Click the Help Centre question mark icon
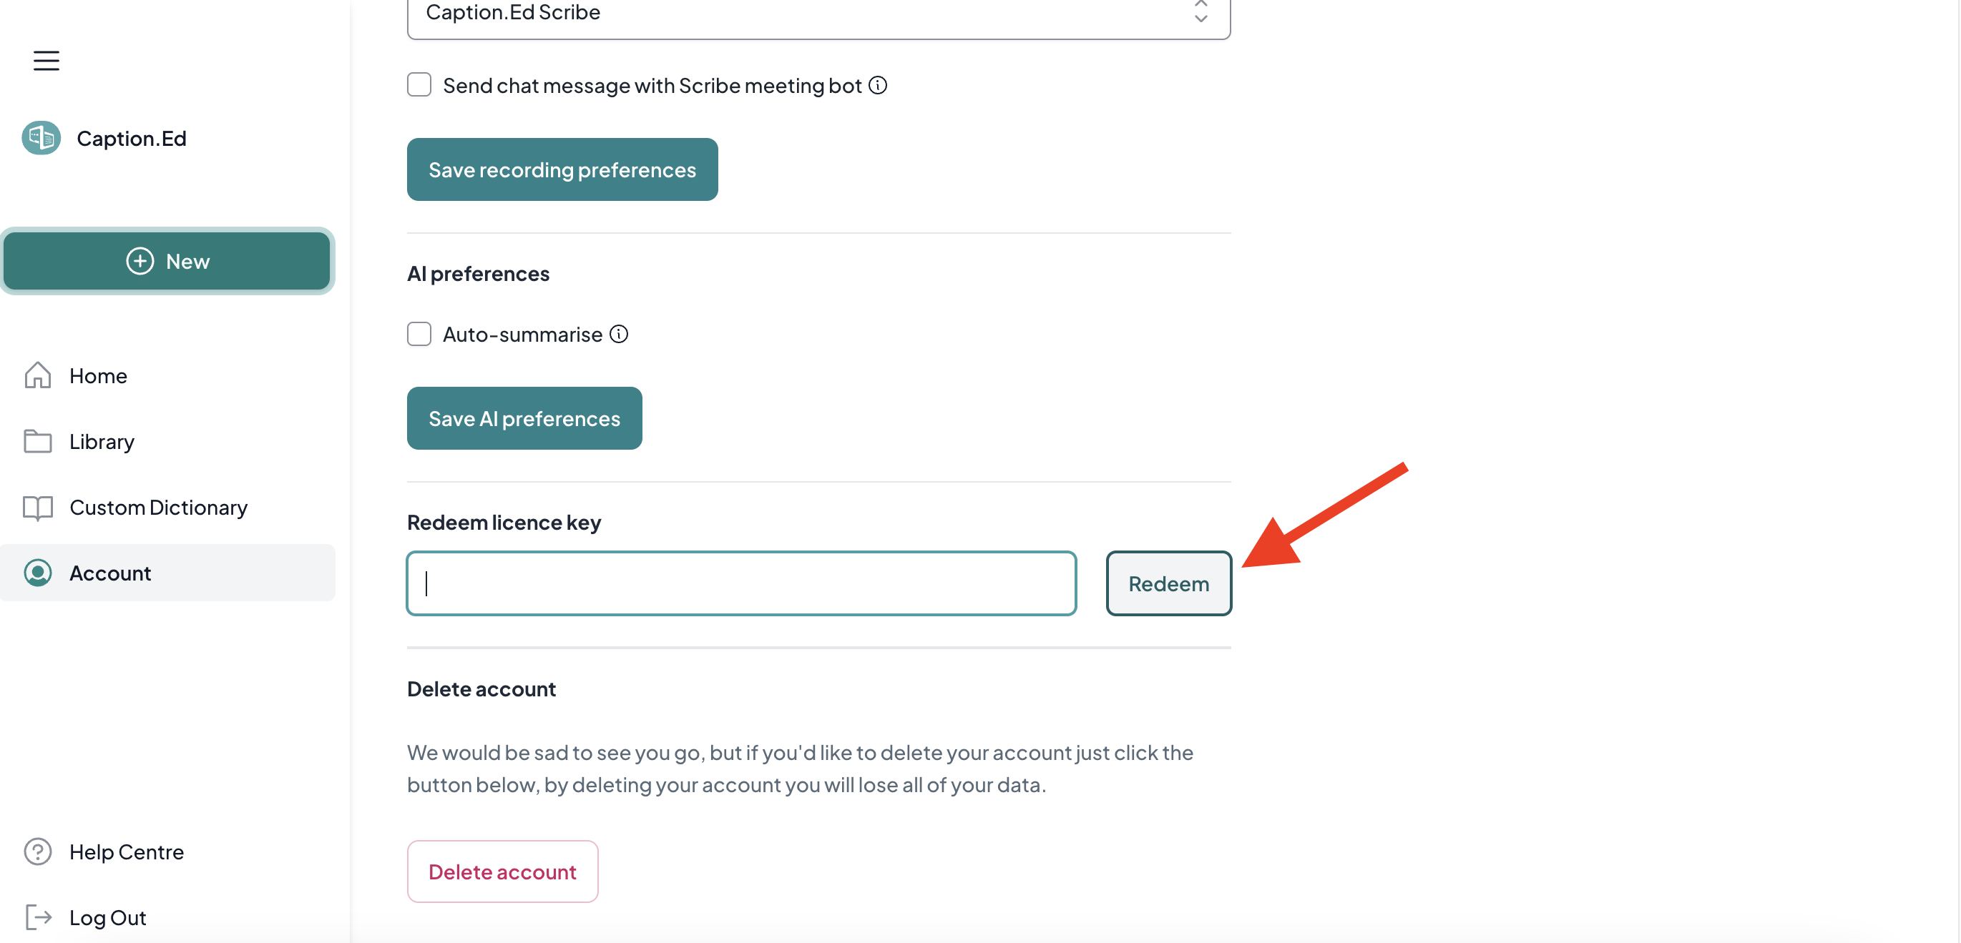Image resolution: width=1961 pixels, height=943 pixels. (37, 851)
